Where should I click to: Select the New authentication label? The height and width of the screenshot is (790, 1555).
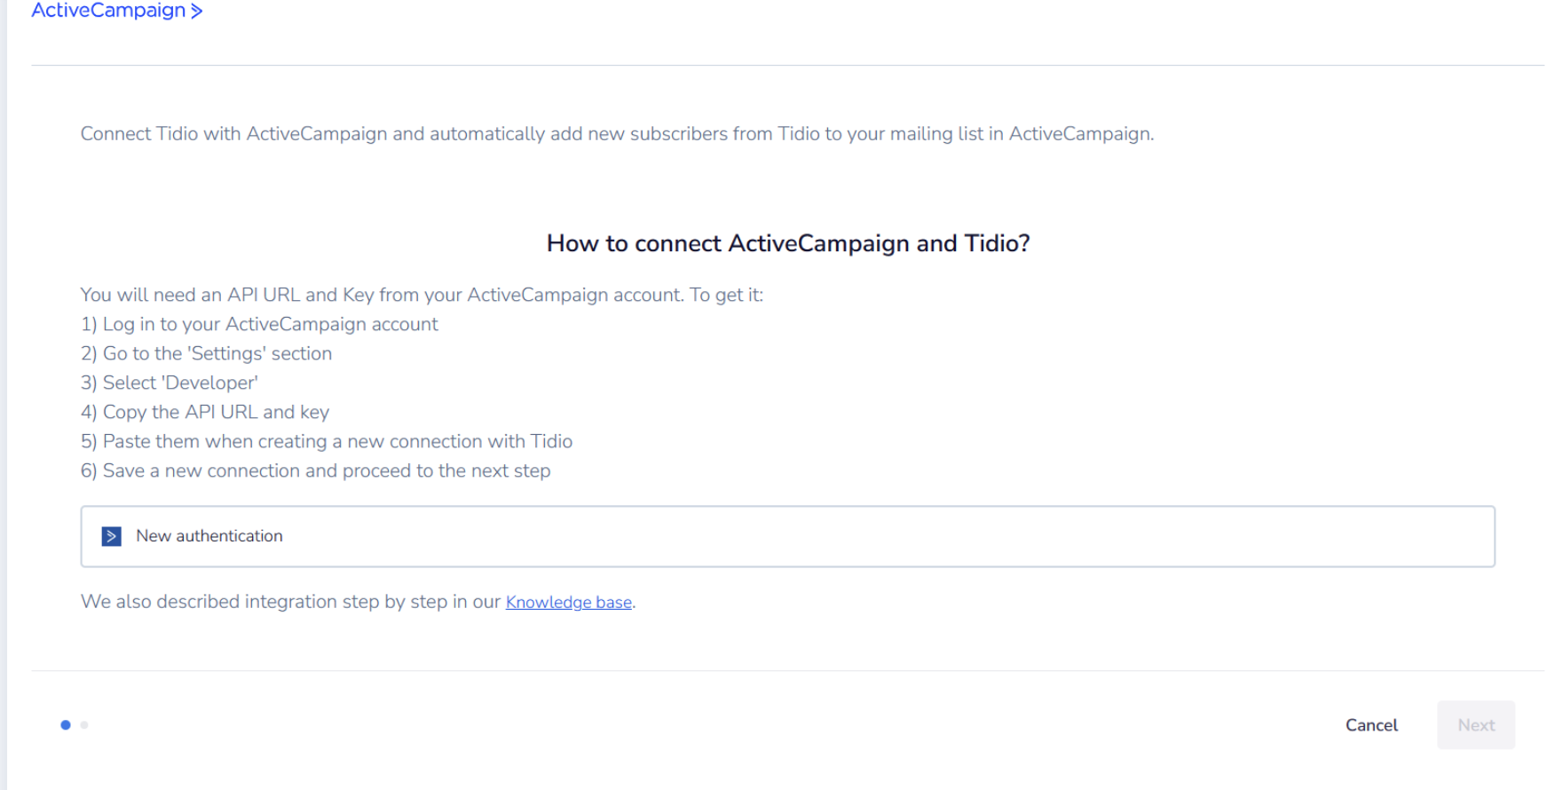(209, 536)
